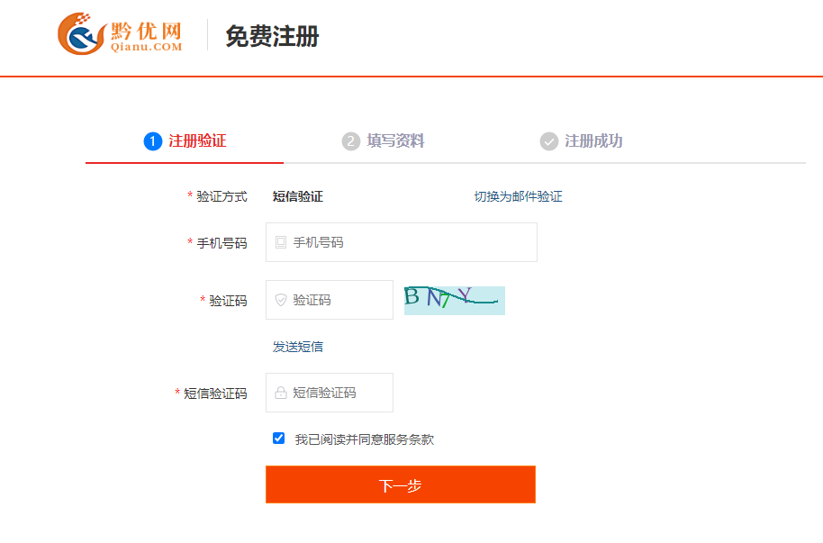This screenshot has width=823, height=543.
Task: Focus the 手机号码 input field
Action: pos(410,242)
